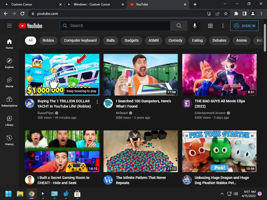The width and height of the screenshot is (267, 200).
Task: Go to Home in sidebar
Action: click(9, 44)
